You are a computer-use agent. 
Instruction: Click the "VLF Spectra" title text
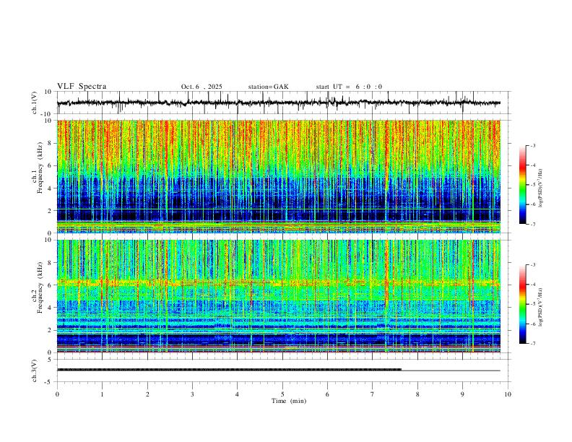click(x=82, y=87)
